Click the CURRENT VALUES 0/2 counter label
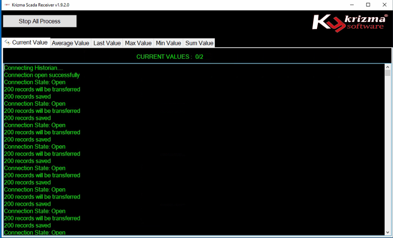 click(169, 57)
